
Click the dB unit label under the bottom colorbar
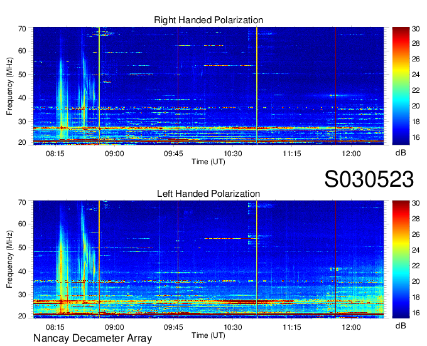click(401, 325)
